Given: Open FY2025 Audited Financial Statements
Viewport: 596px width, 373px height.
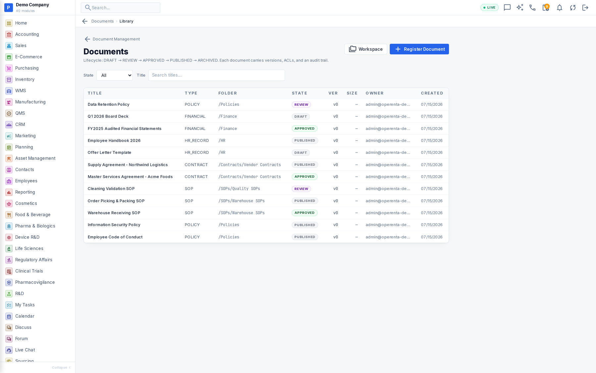Looking at the screenshot, I should [124, 129].
